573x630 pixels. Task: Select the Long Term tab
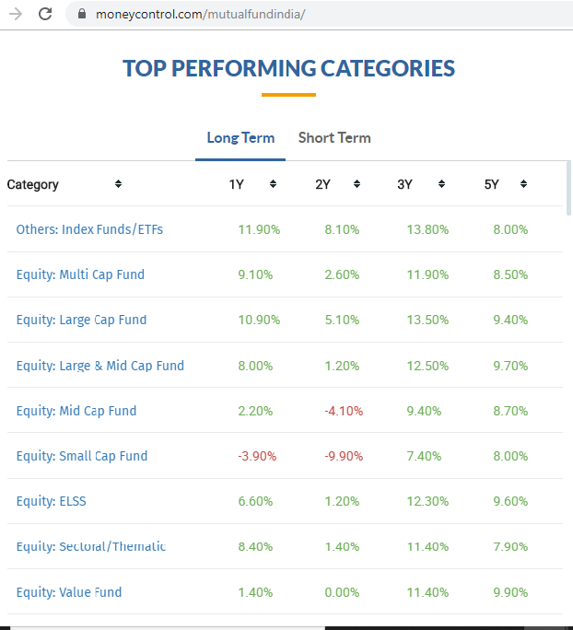(240, 138)
